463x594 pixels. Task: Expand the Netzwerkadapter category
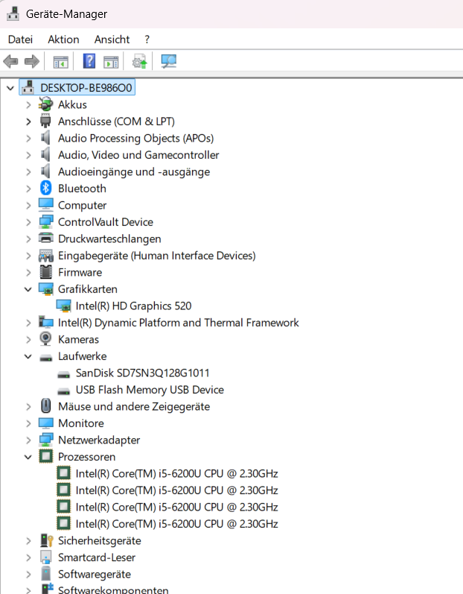(28, 440)
